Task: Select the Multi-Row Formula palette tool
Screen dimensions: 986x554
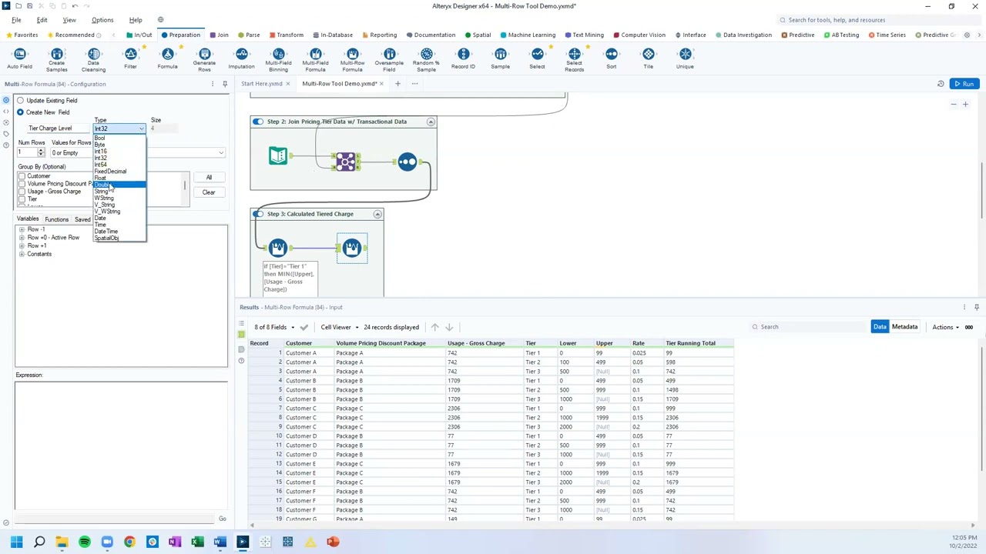Action: [352, 58]
